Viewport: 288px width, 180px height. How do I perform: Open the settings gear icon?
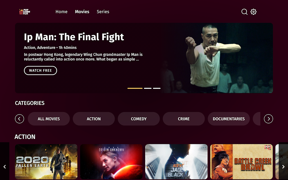pos(253,12)
